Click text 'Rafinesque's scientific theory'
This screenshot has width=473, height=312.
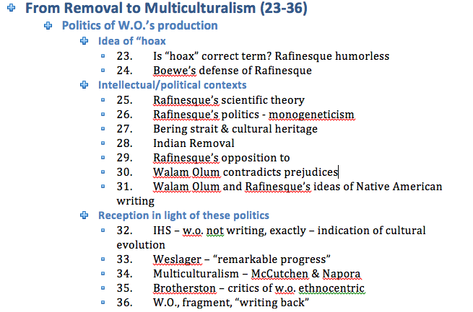(229, 100)
